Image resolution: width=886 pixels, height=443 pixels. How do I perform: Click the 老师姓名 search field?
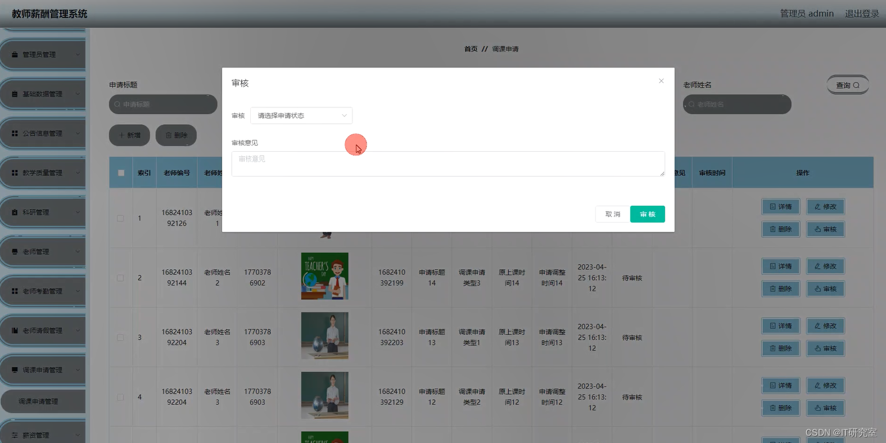click(x=737, y=104)
